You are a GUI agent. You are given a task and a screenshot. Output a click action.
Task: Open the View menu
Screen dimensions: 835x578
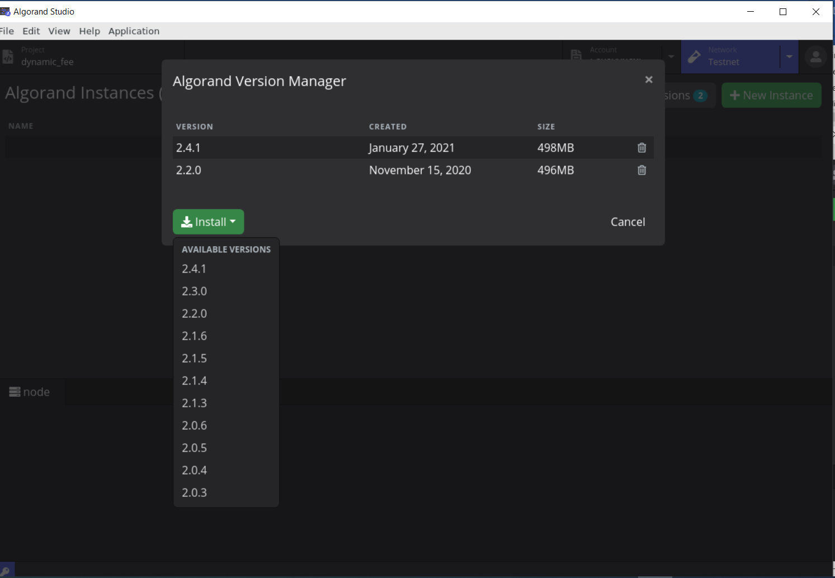coord(59,31)
